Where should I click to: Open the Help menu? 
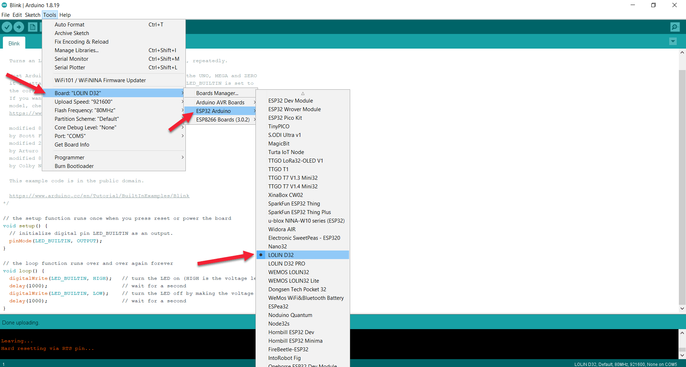pyautogui.click(x=65, y=15)
